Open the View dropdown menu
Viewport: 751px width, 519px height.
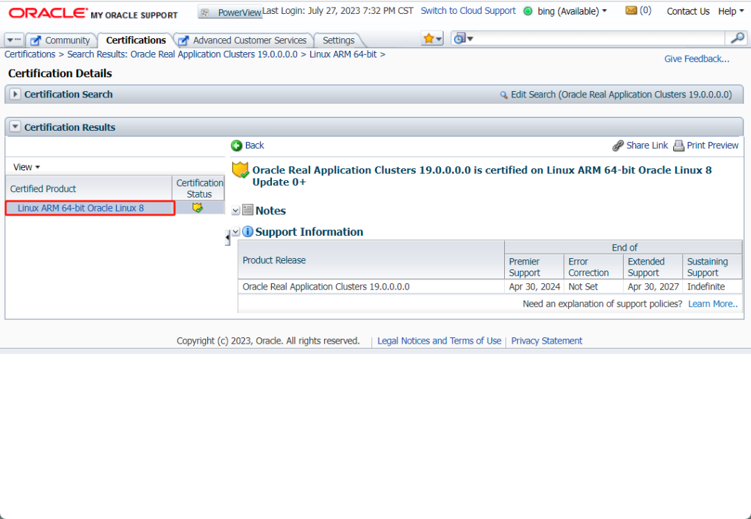[x=26, y=167]
